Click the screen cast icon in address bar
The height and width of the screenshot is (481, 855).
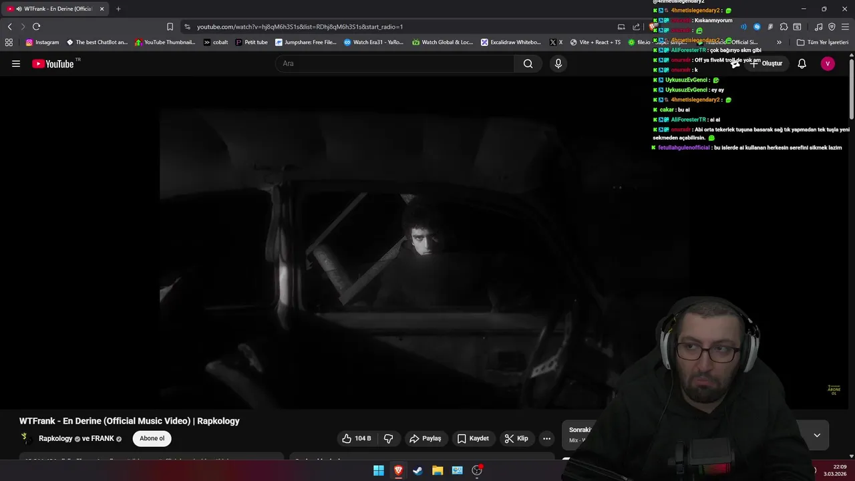[x=621, y=27]
